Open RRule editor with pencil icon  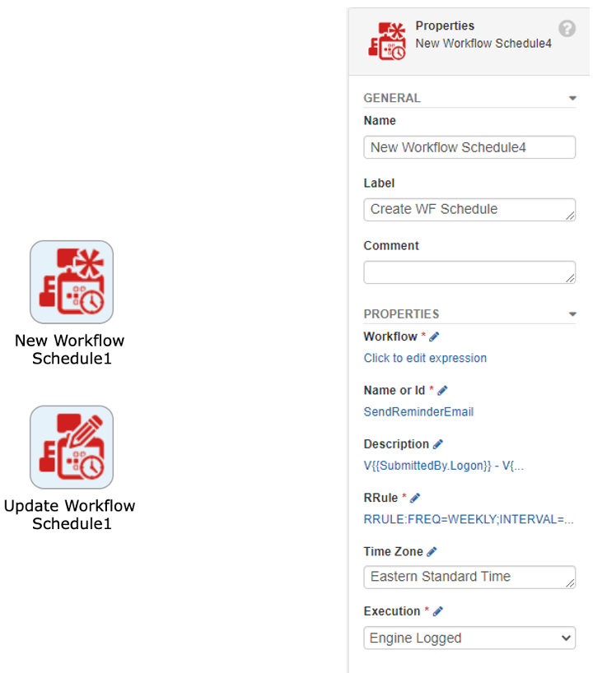tap(414, 498)
